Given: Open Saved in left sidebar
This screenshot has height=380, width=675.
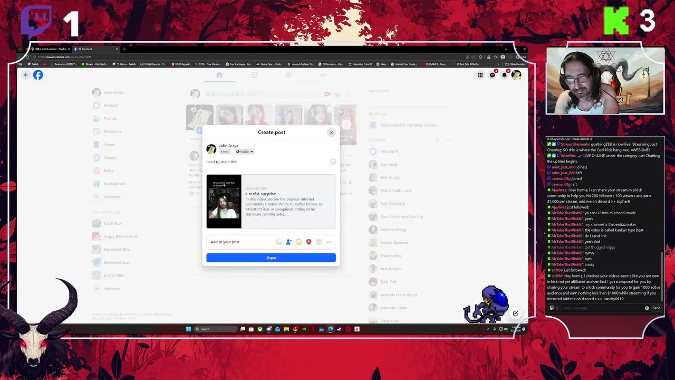Looking at the screenshot, I should pos(103,145).
